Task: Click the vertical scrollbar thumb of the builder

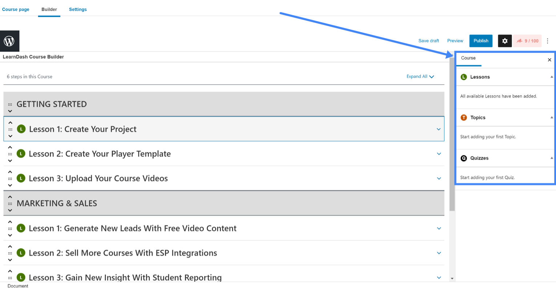Action: [x=452, y=135]
